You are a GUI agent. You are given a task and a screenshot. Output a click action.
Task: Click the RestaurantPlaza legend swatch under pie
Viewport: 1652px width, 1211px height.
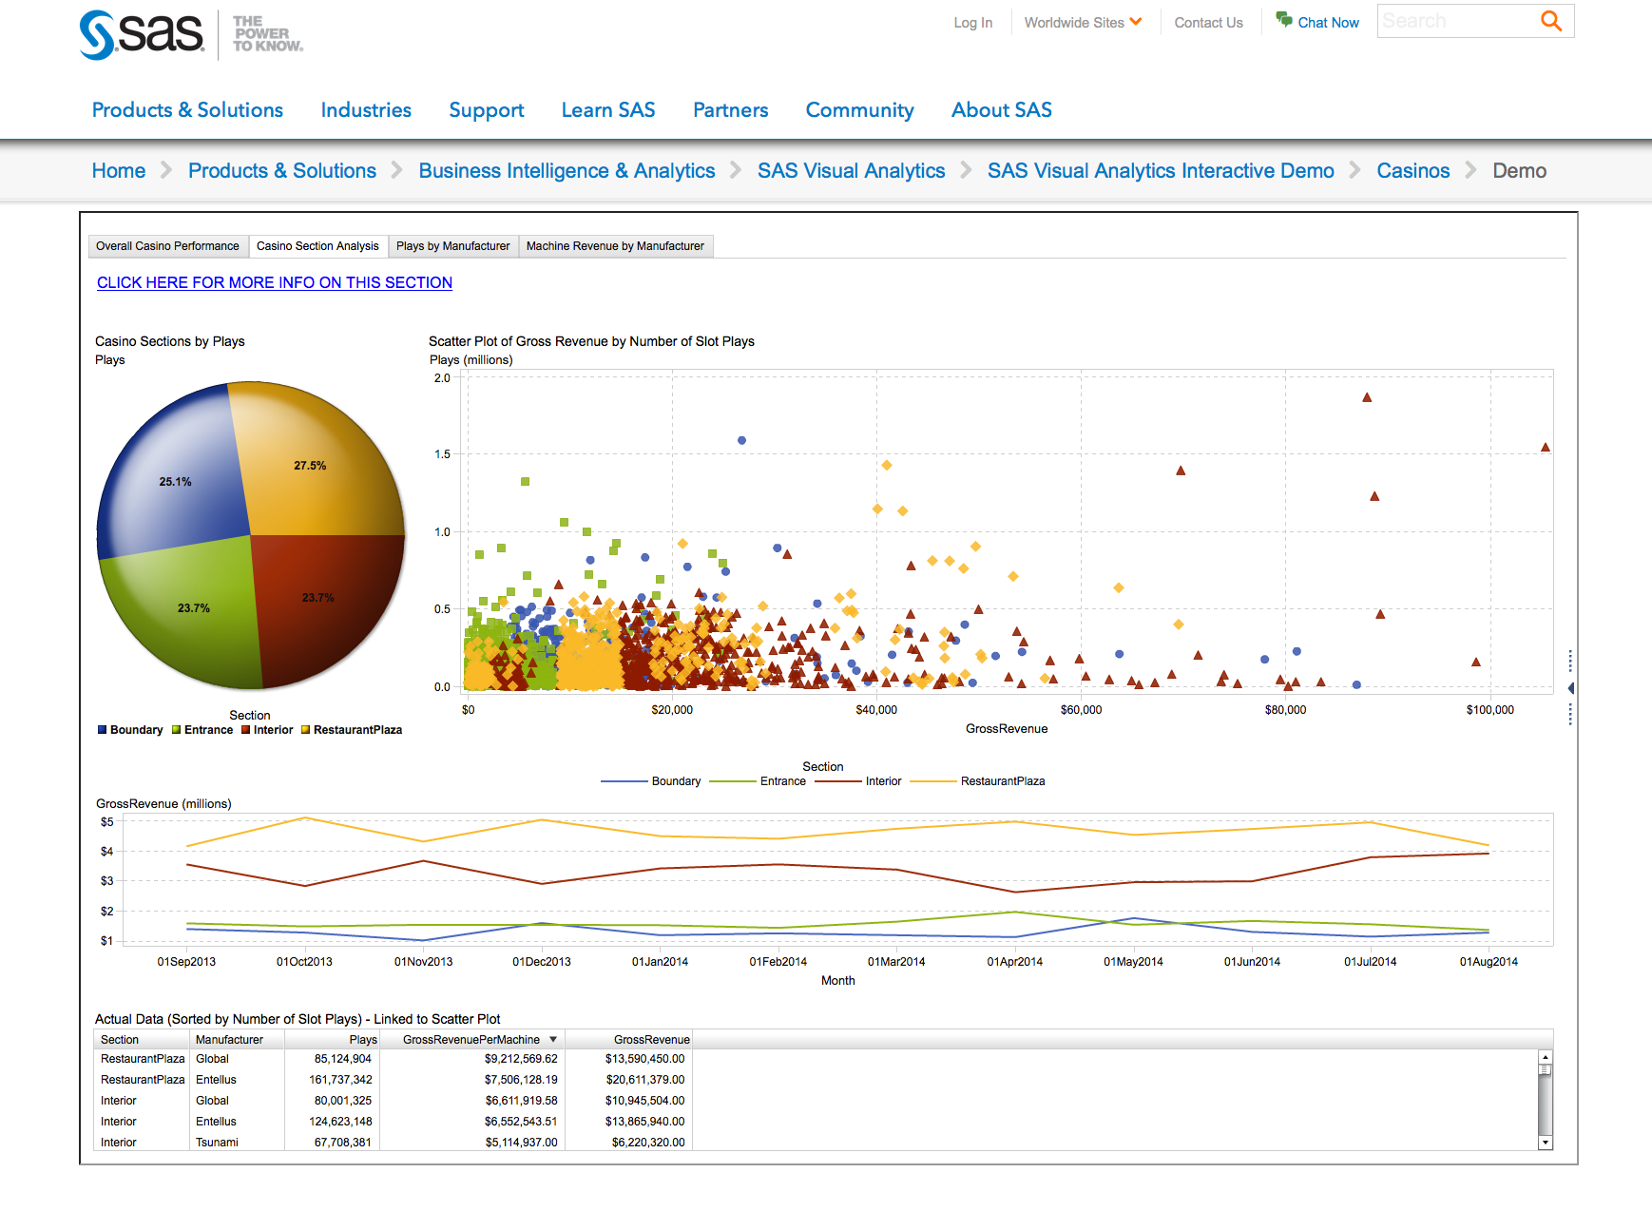[x=305, y=730]
